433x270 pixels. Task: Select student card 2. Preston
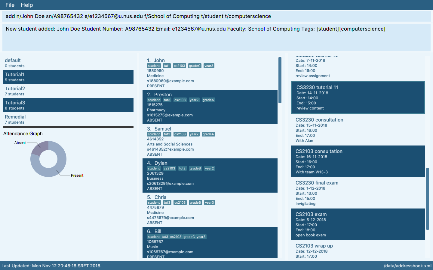(210, 107)
